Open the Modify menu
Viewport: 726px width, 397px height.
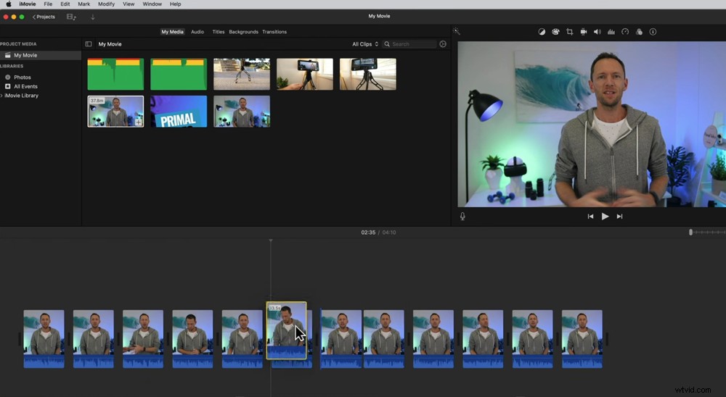tap(106, 4)
